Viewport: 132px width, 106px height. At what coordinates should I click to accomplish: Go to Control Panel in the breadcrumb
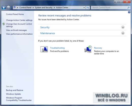pos(25,7)
